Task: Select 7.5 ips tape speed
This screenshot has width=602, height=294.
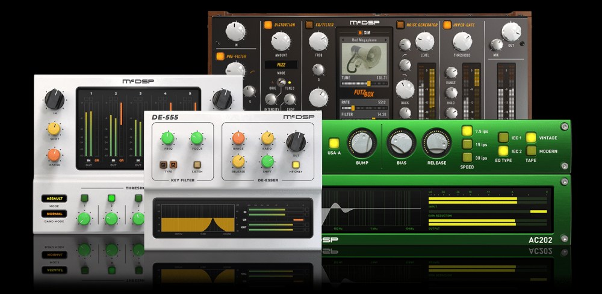Action: point(467,131)
